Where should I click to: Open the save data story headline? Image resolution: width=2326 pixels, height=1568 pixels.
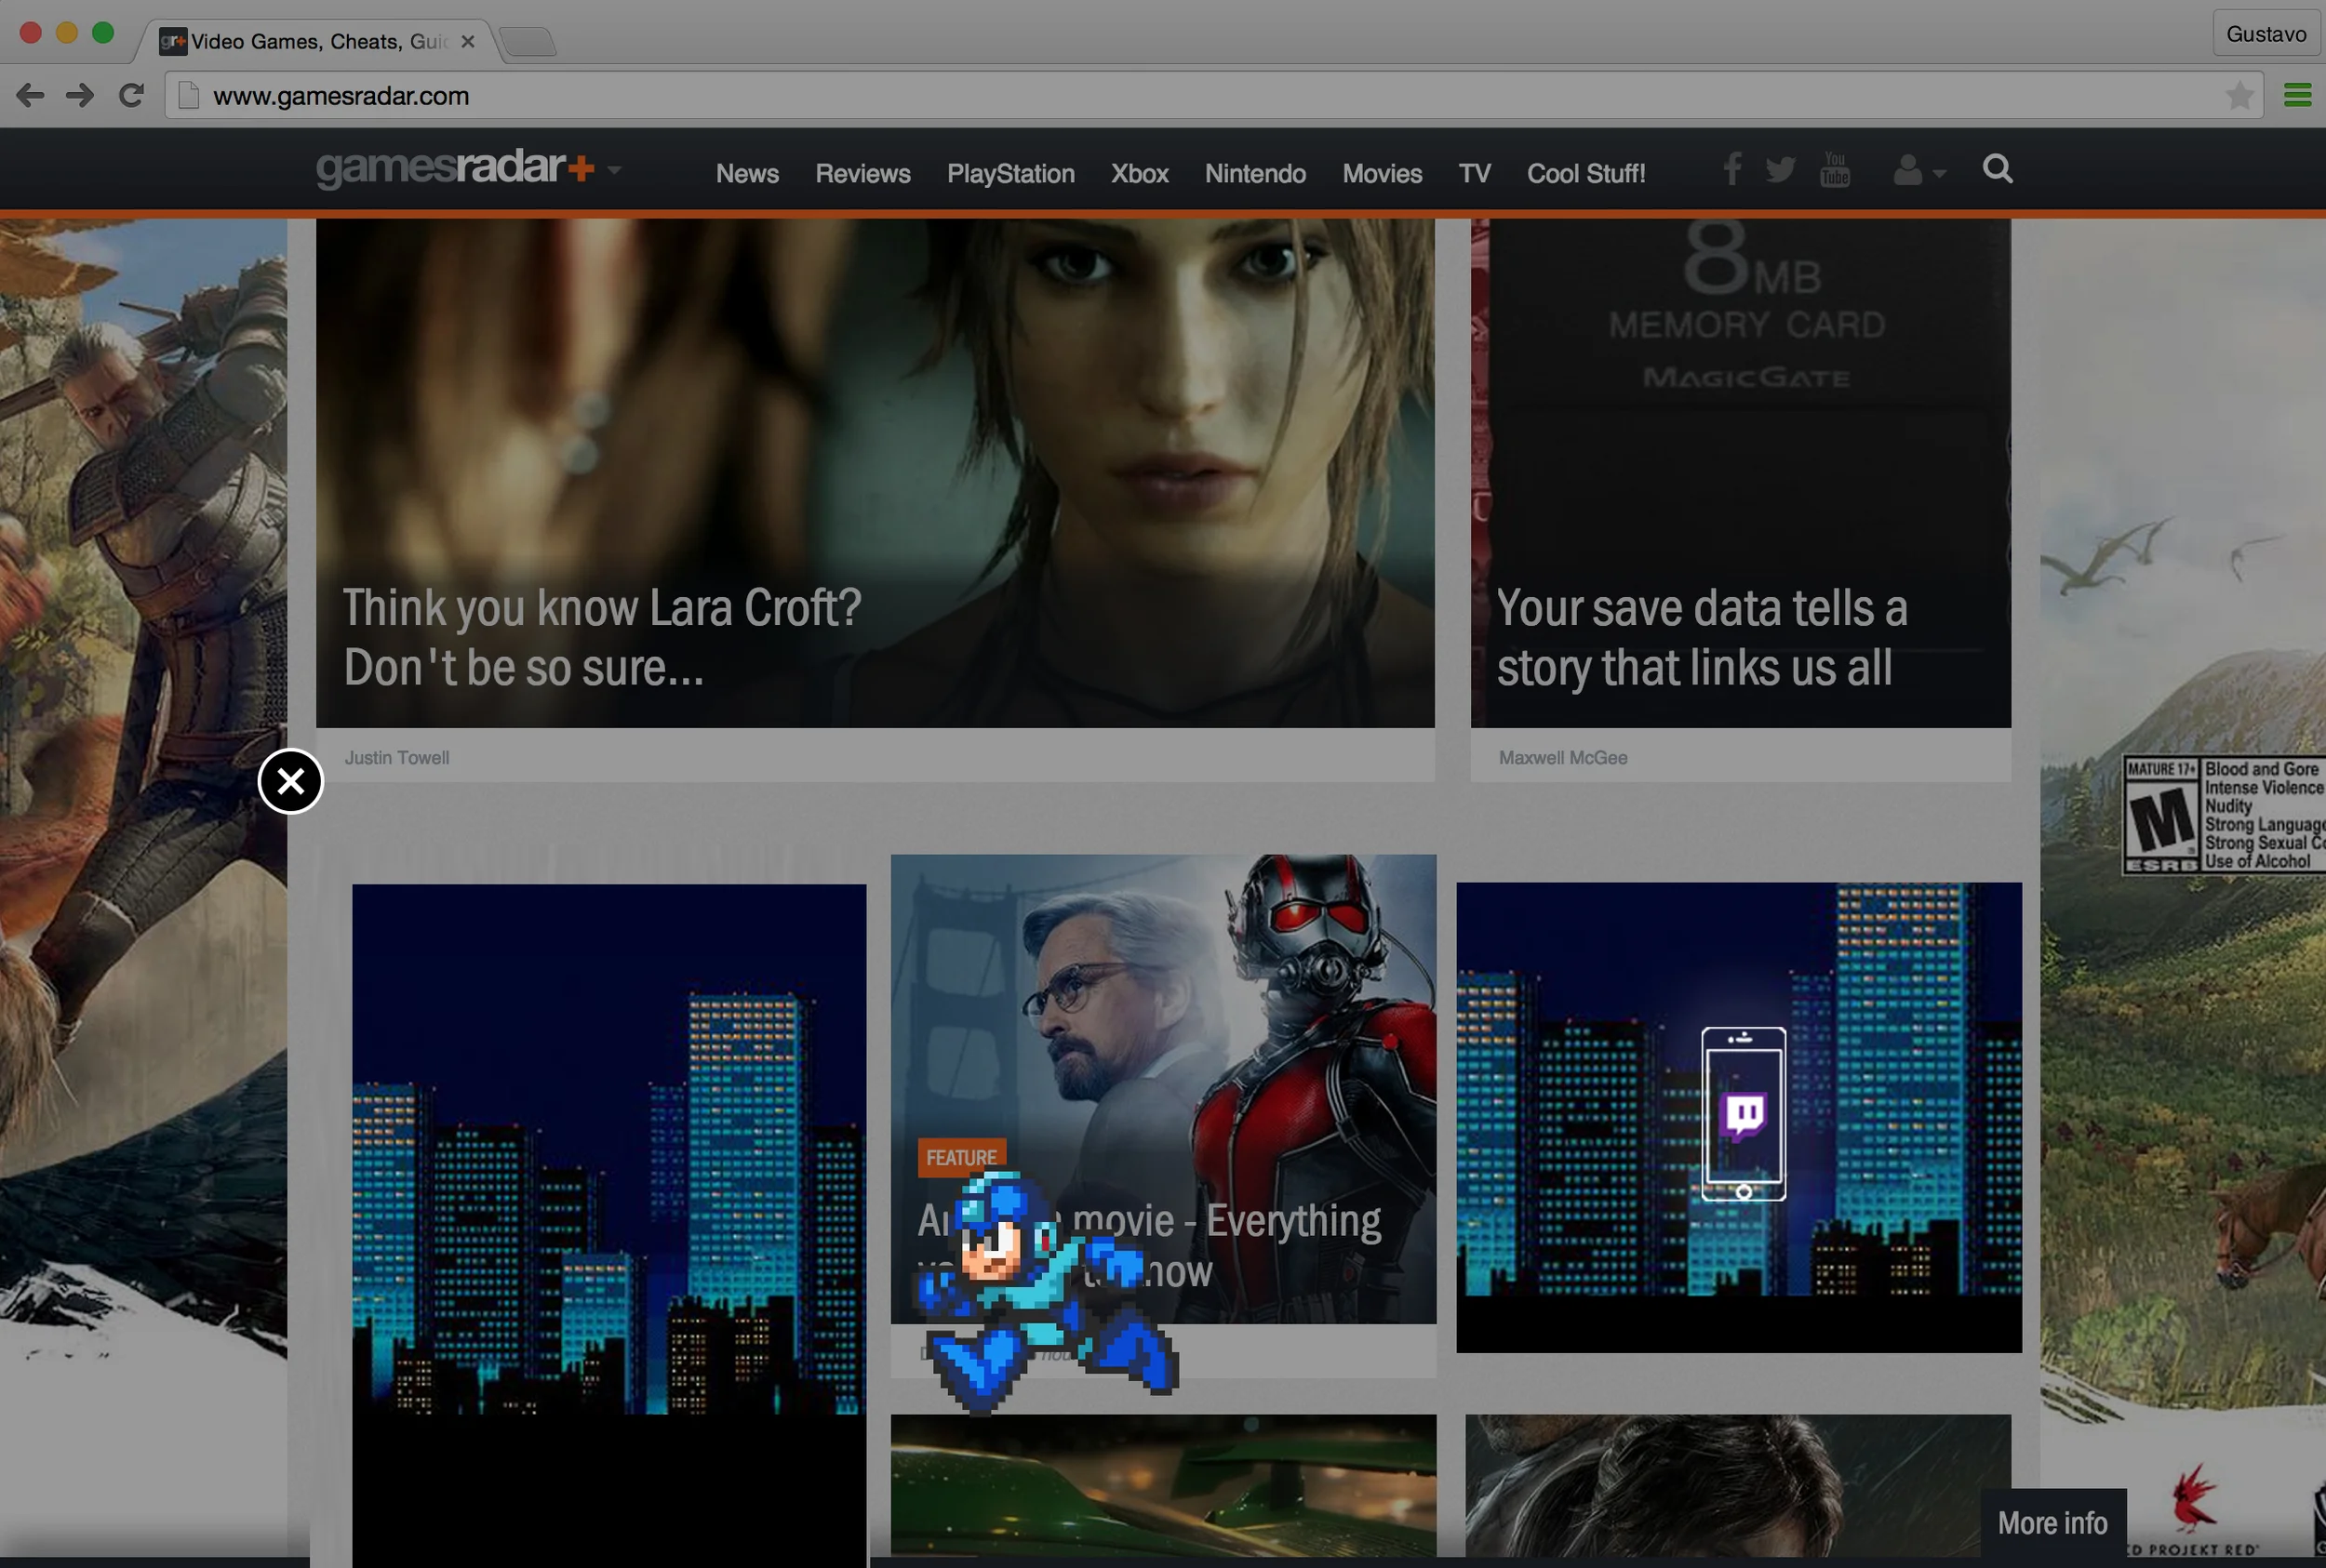click(1702, 637)
